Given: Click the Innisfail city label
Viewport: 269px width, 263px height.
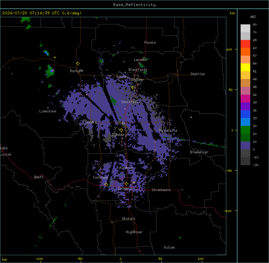Looking at the screenshot, I should [x=130, y=102].
